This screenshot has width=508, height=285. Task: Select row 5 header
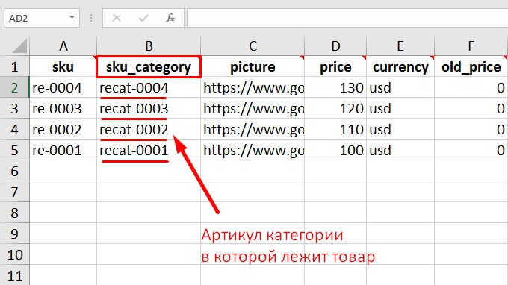15,150
